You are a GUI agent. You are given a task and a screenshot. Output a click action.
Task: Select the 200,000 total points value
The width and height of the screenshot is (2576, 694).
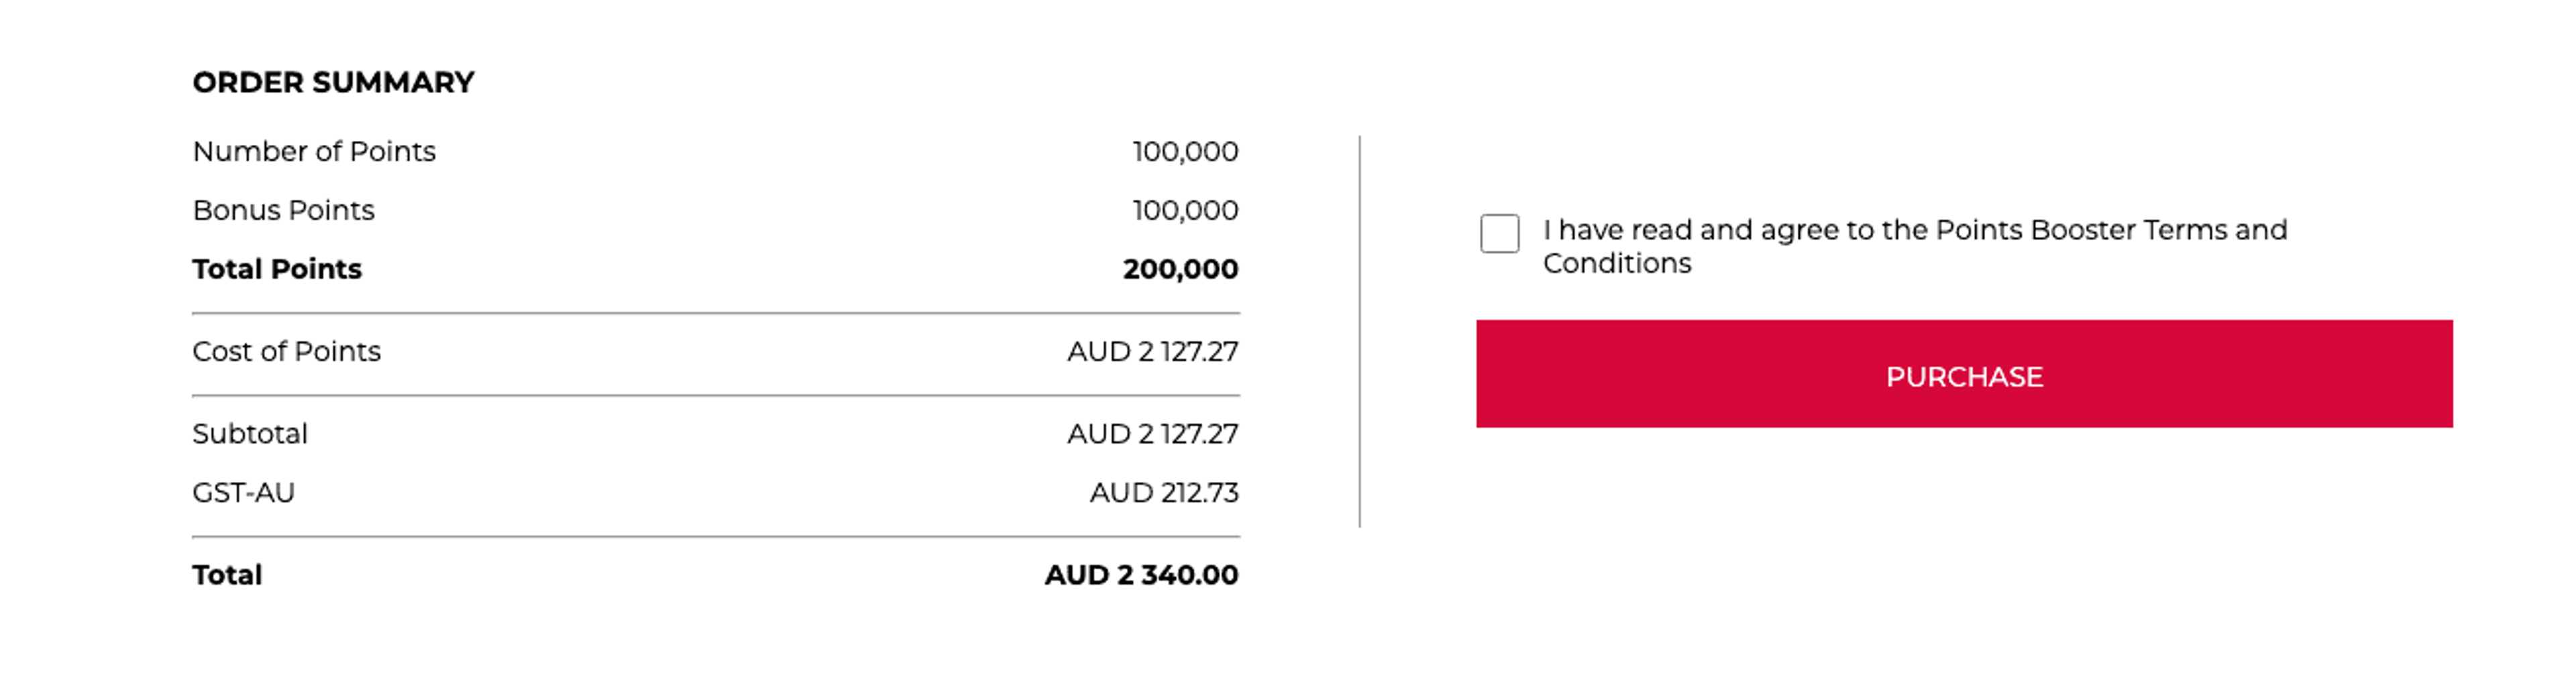(1180, 269)
